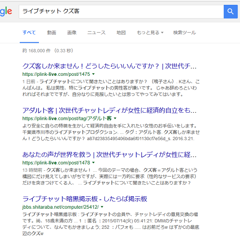This screenshot has width=240, height=237.
Task: Click URL text jbbs.shitaraba.net/computer/25412/
Action: (x=60, y=207)
